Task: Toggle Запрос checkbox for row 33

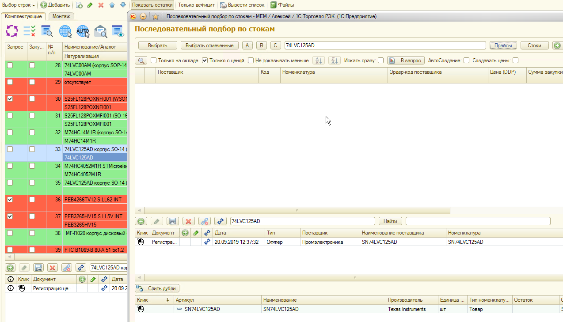Action: [10, 149]
